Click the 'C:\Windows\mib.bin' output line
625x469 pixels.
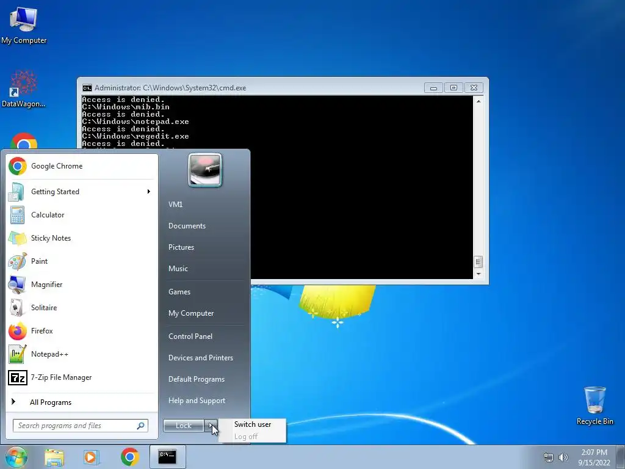tap(126, 107)
